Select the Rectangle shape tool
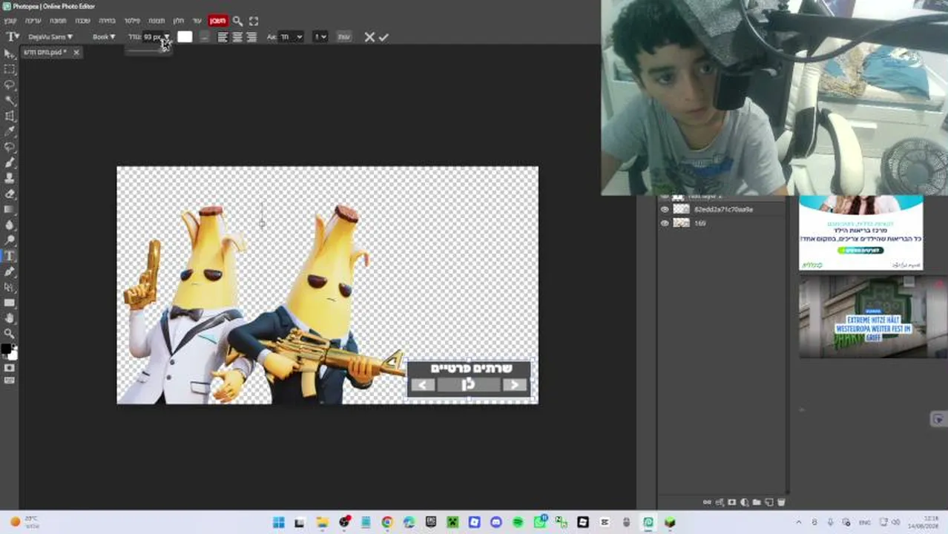 pos(9,303)
